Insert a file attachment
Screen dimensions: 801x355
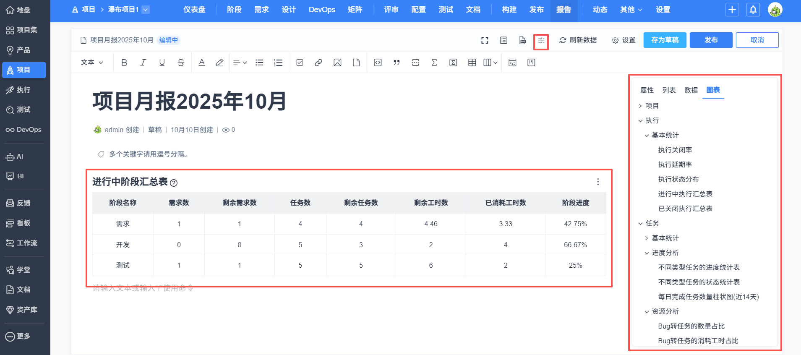356,63
